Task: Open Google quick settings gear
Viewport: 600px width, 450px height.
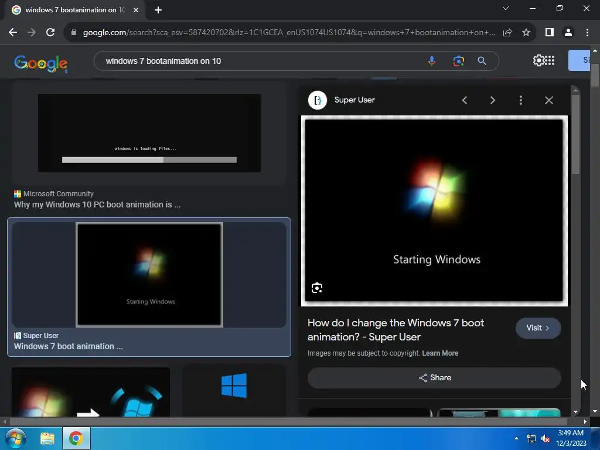Action: click(x=538, y=60)
